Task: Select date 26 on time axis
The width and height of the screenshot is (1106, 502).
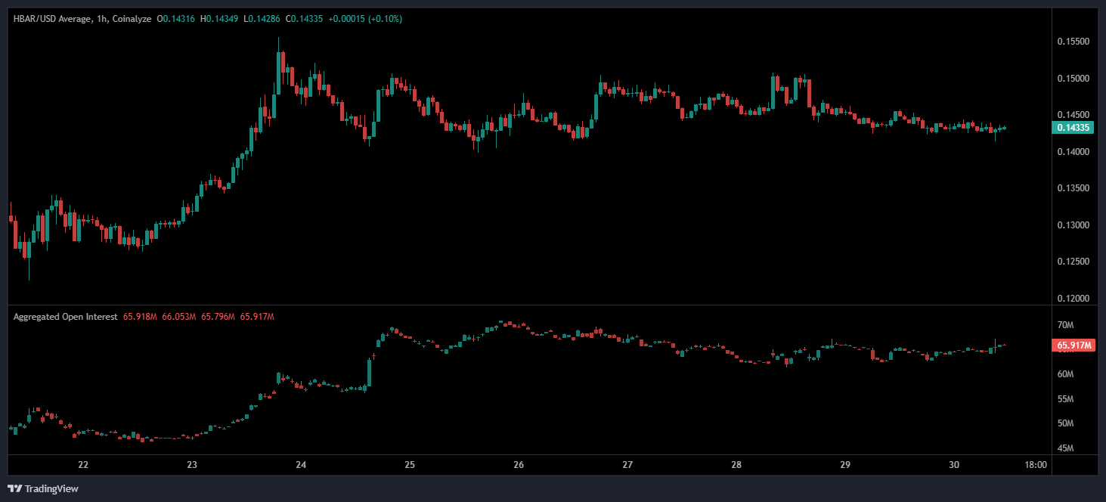Action: click(519, 465)
